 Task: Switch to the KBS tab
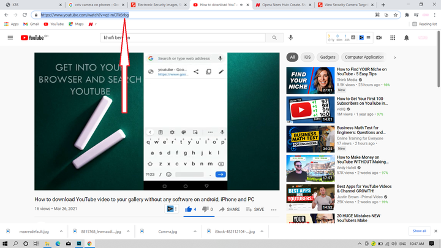33,5
